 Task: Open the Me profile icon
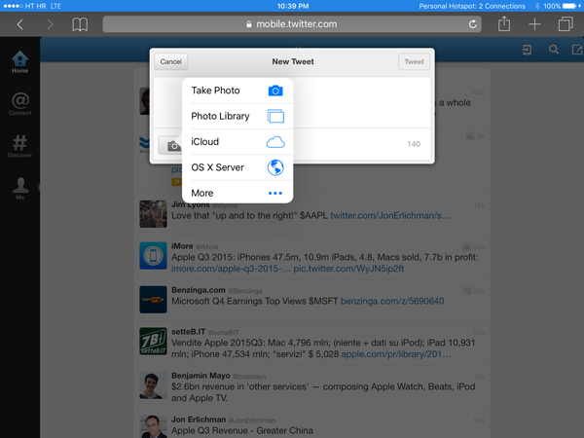coord(20,189)
